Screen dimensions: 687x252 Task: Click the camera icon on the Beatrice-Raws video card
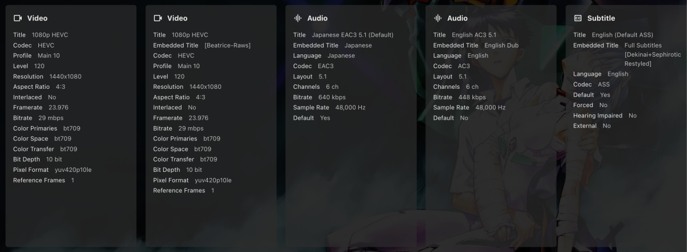click(158, 18)
